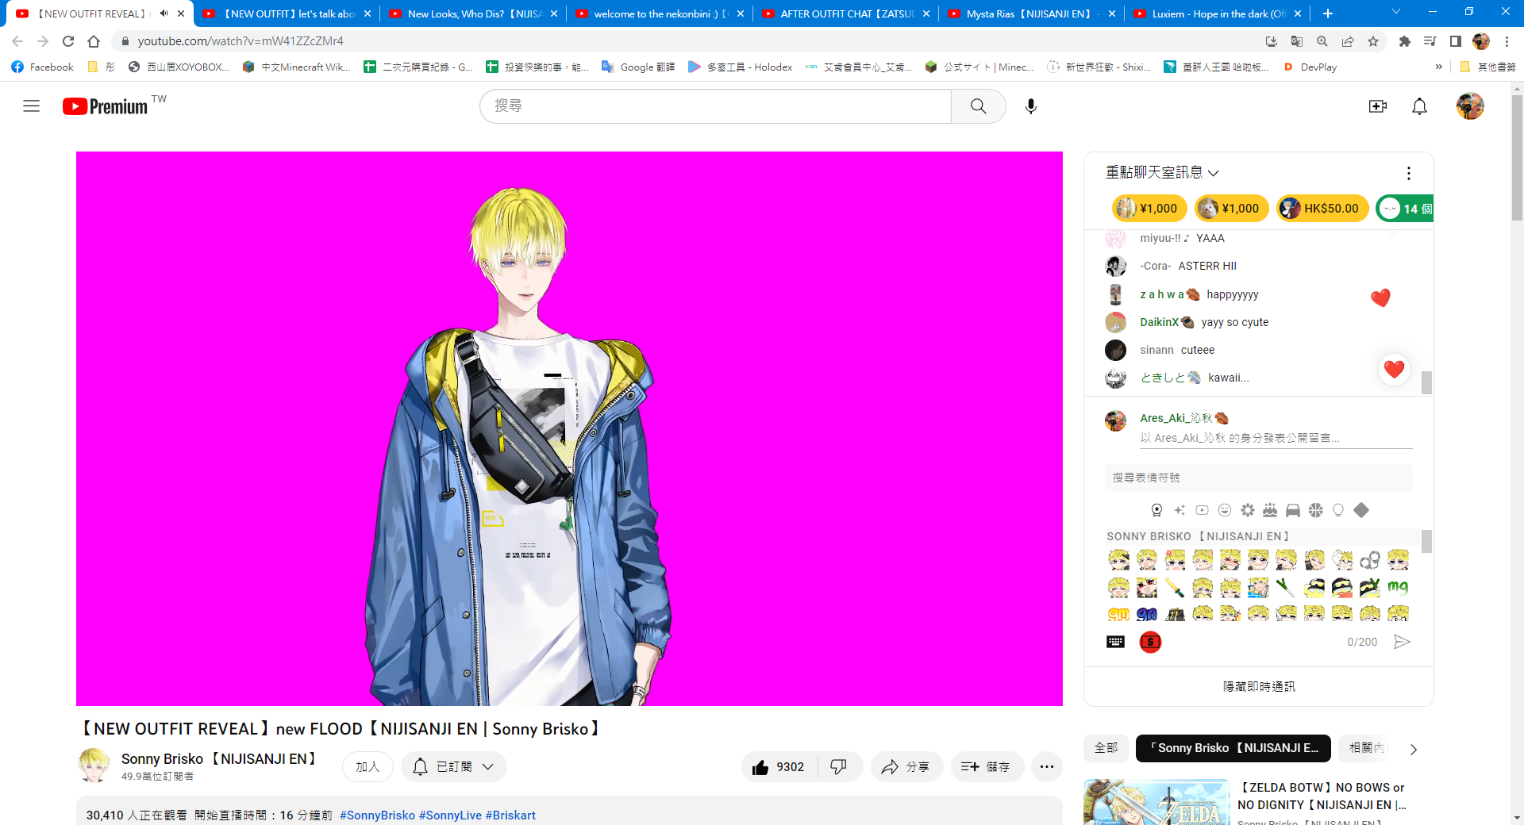Insert the handcuffs member emoji
Image resolution: width=1524 pixels, height=825 pixels.
[1370, 560]
